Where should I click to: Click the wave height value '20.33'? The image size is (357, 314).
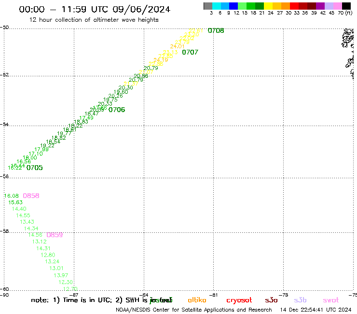click(x=105, y=104)
